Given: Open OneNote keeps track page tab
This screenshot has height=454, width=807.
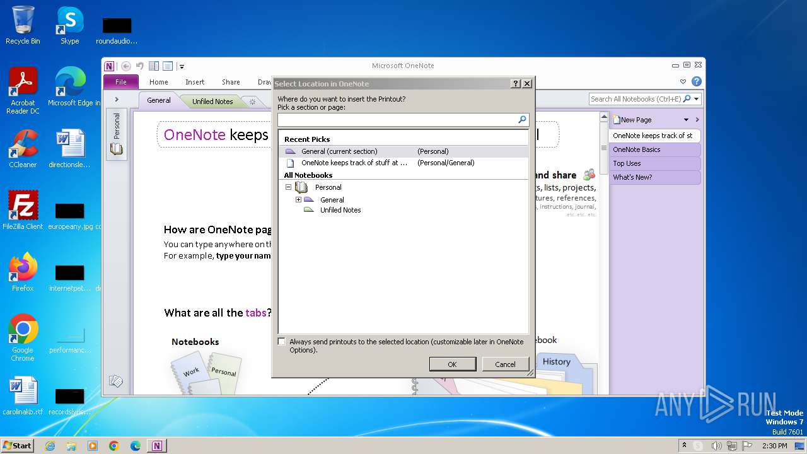Looking at the screenshot, I should [654, 136].
